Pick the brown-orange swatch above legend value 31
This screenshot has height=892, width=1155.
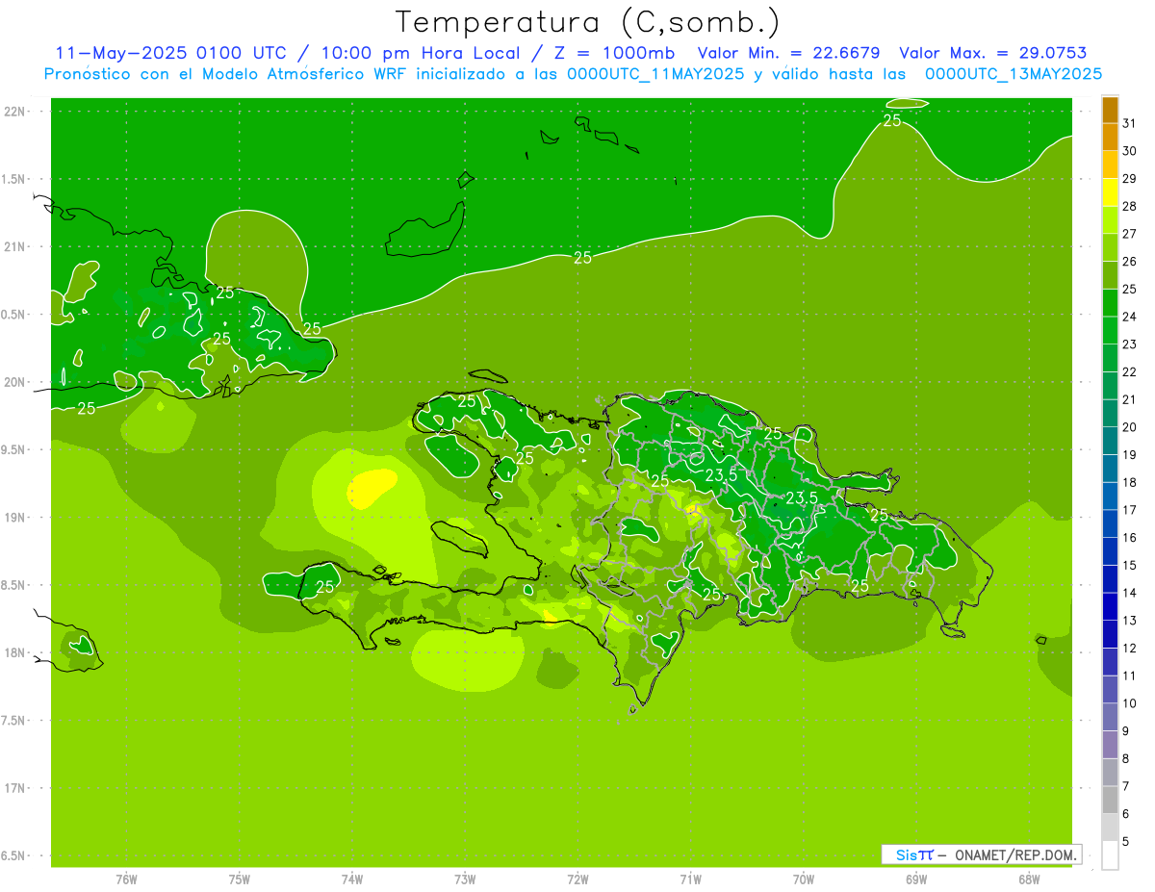pyautogui.click(x=1111, y=110)
